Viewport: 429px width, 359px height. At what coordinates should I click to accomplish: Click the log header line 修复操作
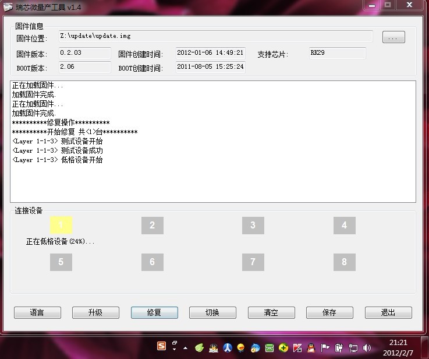61,123
